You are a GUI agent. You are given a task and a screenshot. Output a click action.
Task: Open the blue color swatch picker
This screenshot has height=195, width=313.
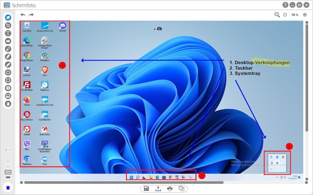8,188
